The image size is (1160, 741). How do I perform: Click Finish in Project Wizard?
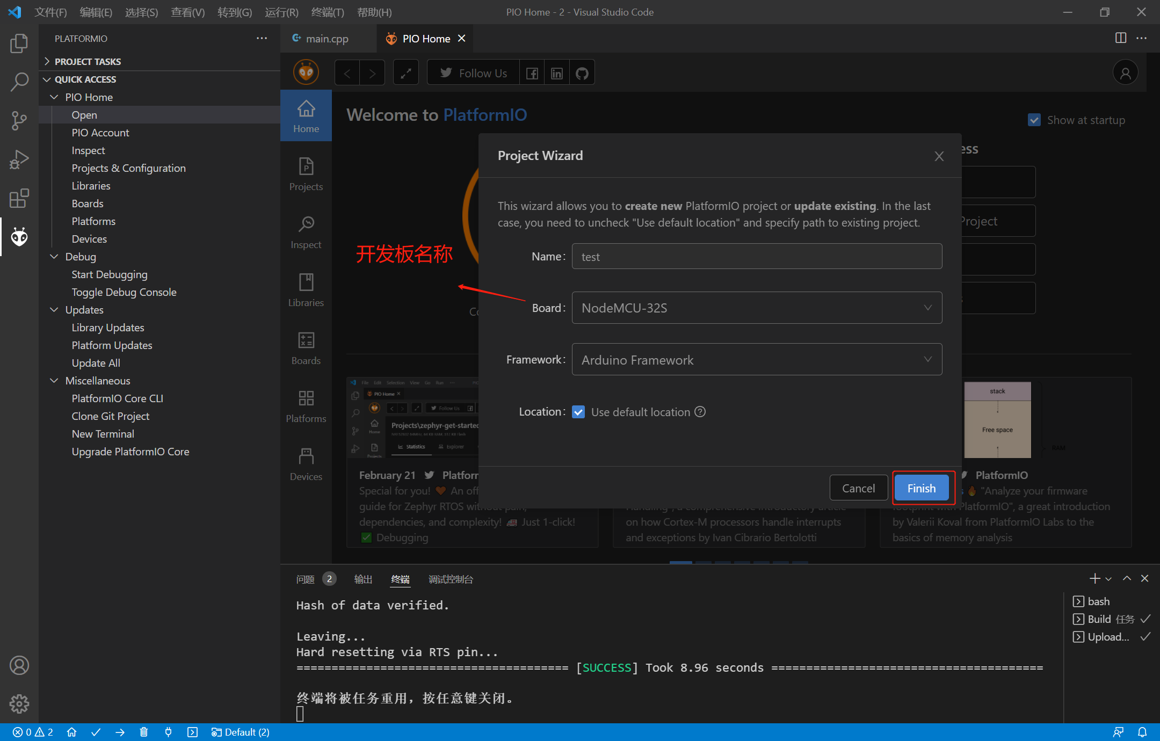click(x=922, y=488)
